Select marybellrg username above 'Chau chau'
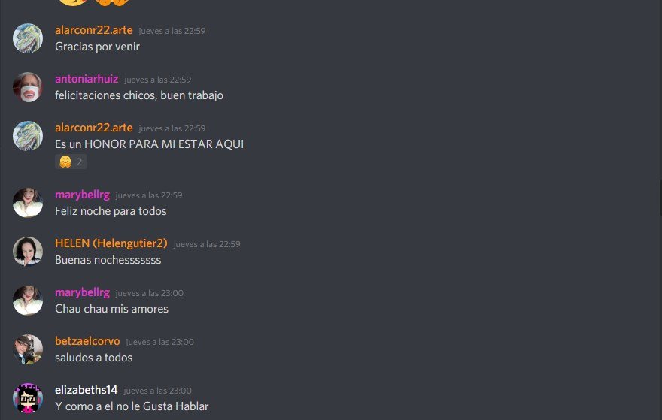This screenshot has height=420, width=662. (x=82, y=293)
